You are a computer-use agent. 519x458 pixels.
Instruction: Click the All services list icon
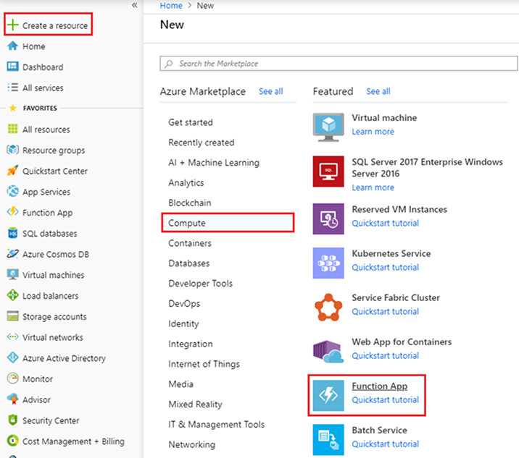[12, 88]
